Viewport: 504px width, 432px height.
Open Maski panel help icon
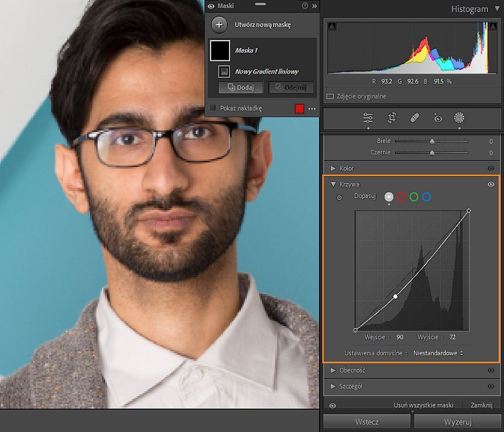pos(305,6)
